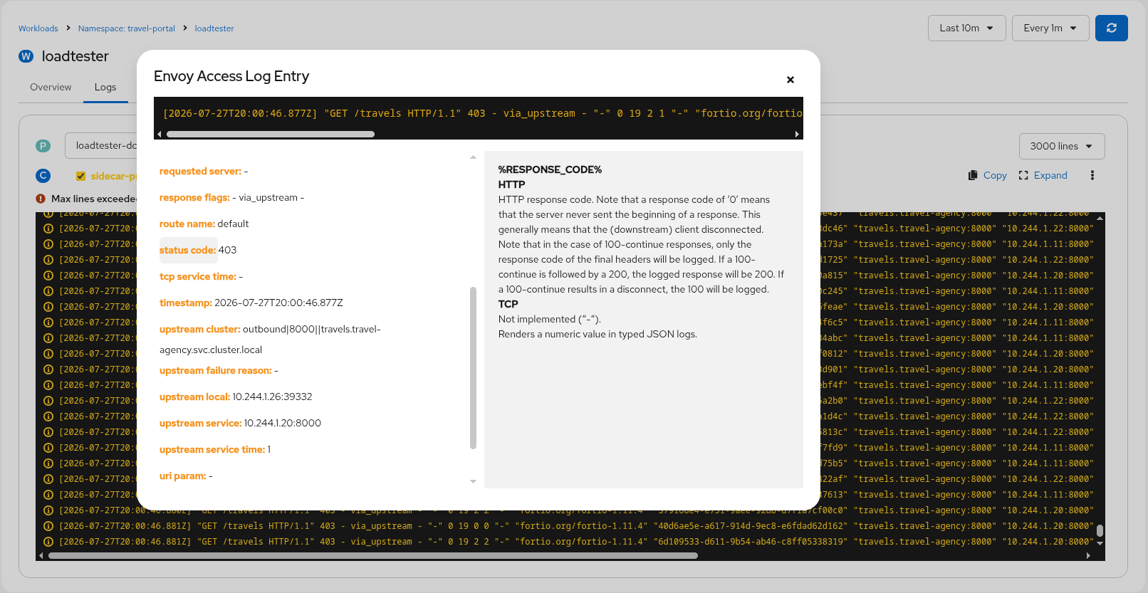Click the field list scroll up arrow
Screen dimensions: 1148x593
click(473, 157)
